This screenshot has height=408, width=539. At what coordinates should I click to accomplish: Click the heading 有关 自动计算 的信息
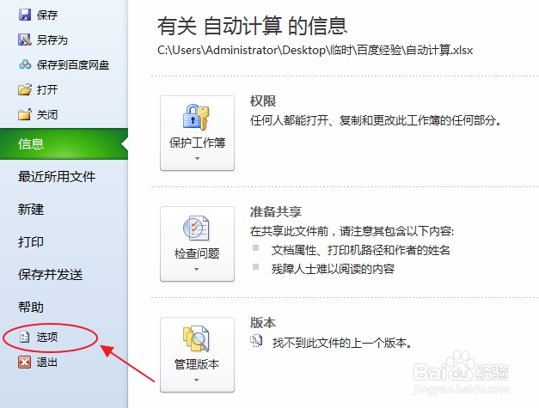pos(253,26)
